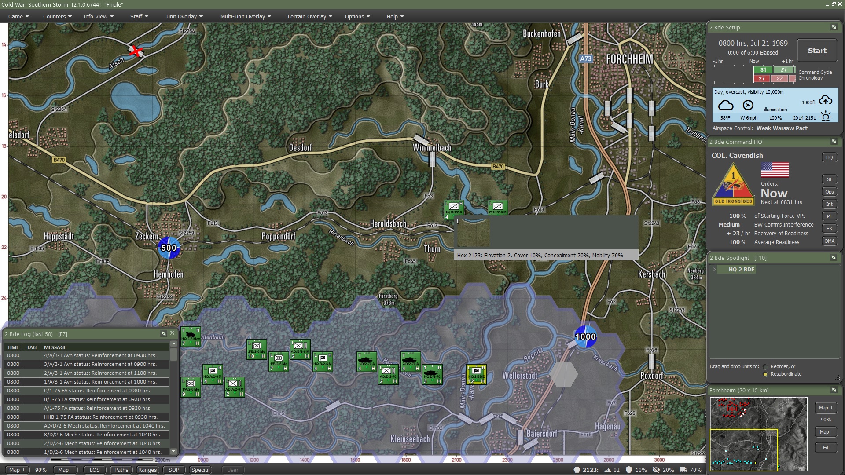845x475 pixels.
Task: Open the PL staff button
Action: click(829, 216)
